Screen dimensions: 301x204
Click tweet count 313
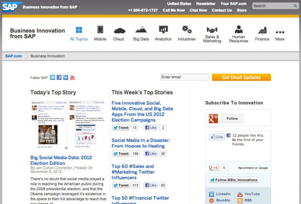(x=135, y=185)
